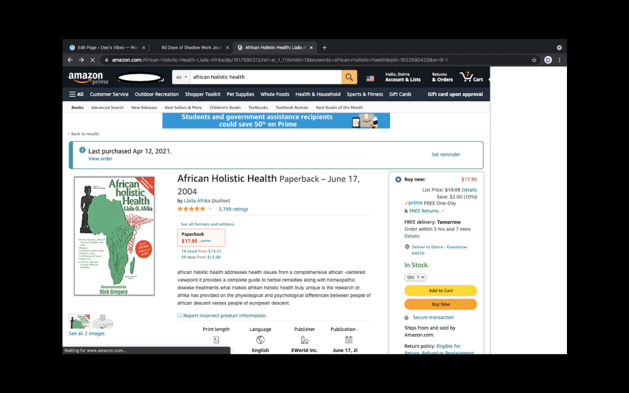Click the African Holistic Health cover image

pos(114,236)
